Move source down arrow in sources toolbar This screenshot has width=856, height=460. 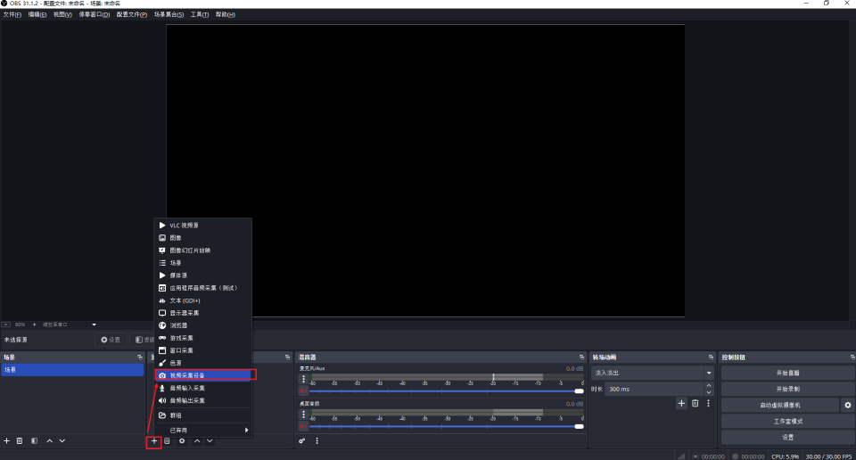click(210, 441)
